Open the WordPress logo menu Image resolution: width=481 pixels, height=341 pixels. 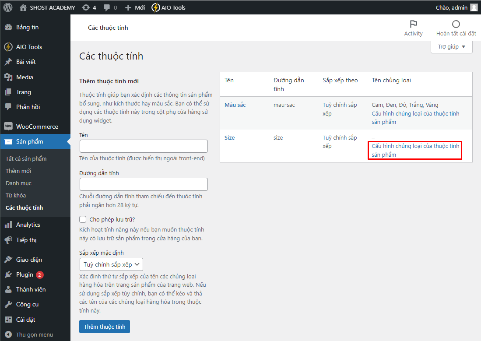pos(7,7)
